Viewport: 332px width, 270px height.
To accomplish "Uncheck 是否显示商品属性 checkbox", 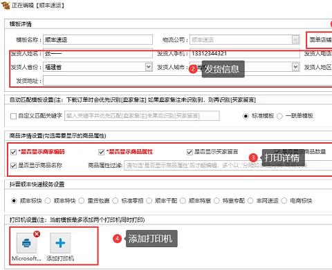I will coord(101,152).
